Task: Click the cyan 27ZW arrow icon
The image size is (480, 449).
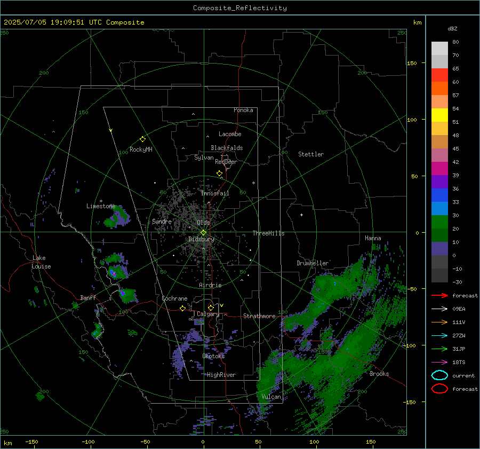Action: (x=439, y=336)
